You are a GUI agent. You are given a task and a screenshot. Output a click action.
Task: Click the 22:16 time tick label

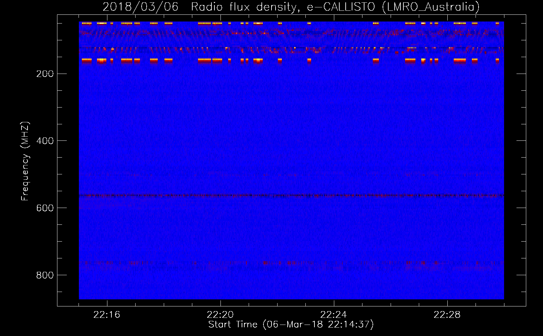pos(107,315)
